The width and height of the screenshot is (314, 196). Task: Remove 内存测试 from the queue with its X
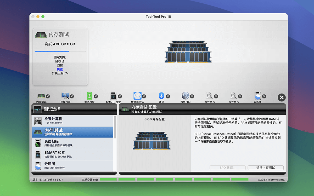48,96
